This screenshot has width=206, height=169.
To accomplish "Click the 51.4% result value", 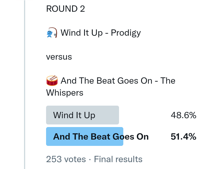I will 183,136.
